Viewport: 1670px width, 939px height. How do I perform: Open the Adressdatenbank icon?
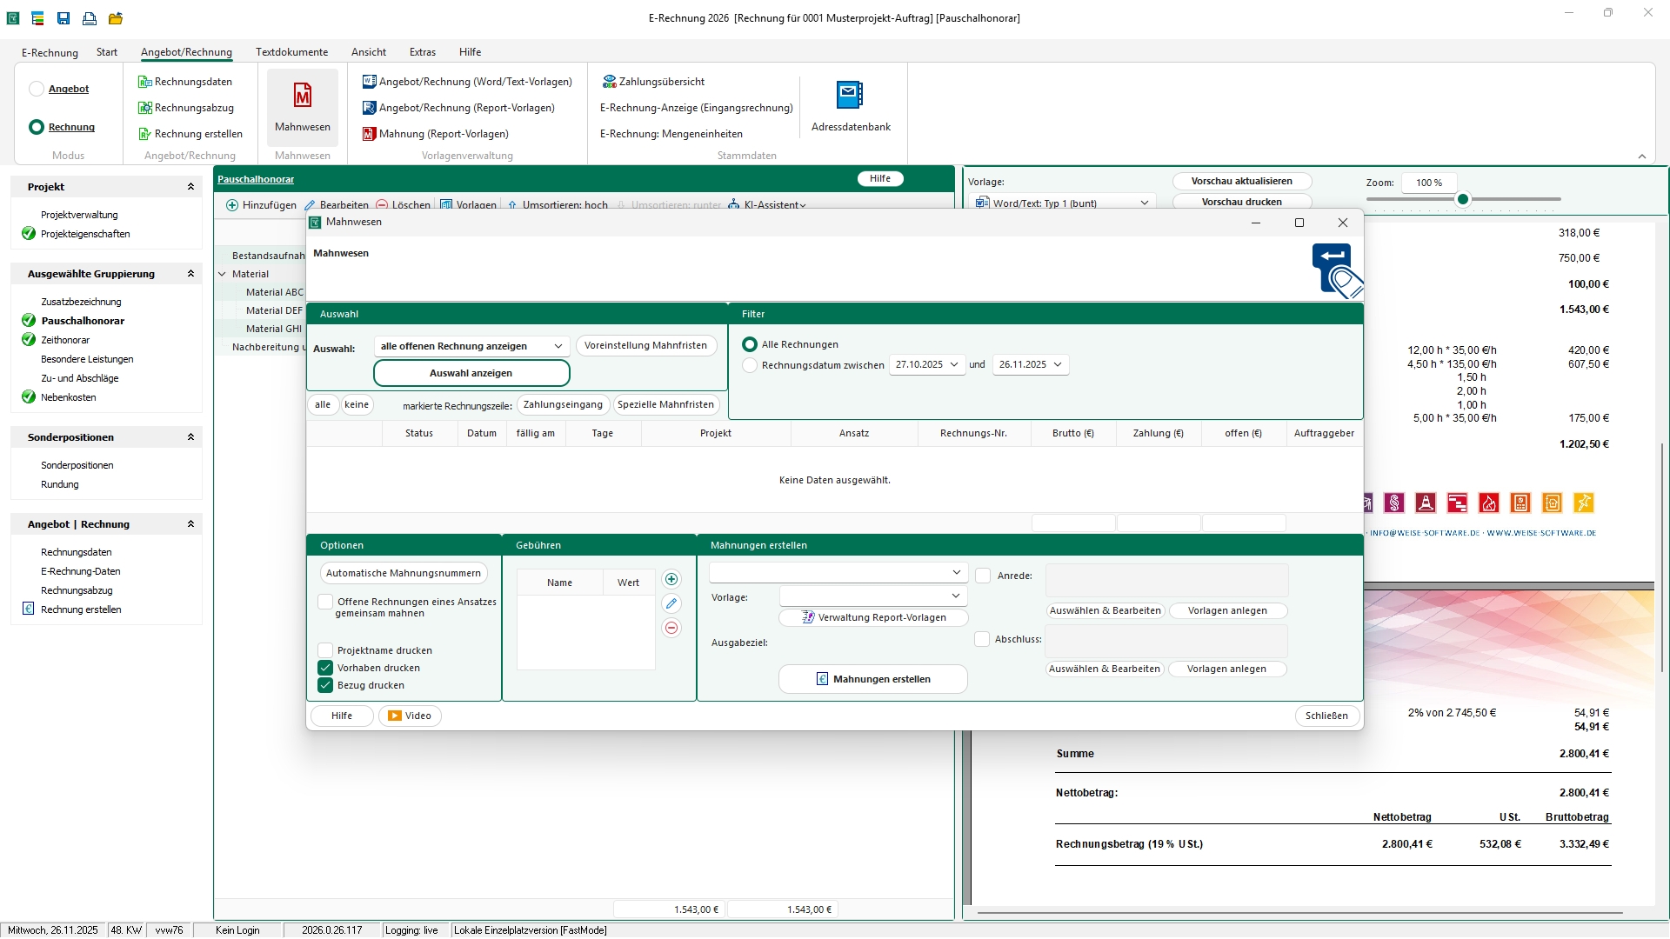pos(850,96)
